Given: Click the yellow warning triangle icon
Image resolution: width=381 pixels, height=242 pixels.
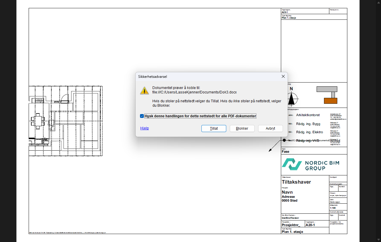Looking at the screenshot, I should click(x=144, y=90).
